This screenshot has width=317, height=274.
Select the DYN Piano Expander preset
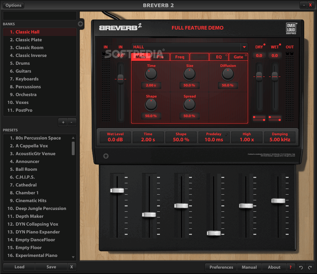[x=37, y=232]
